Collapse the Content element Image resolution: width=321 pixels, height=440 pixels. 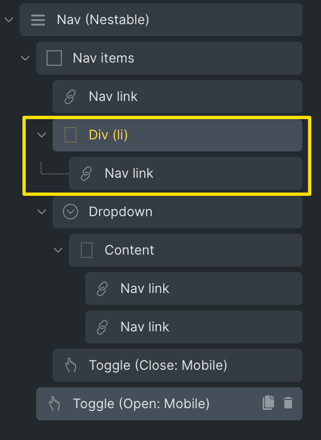(58, 250)
